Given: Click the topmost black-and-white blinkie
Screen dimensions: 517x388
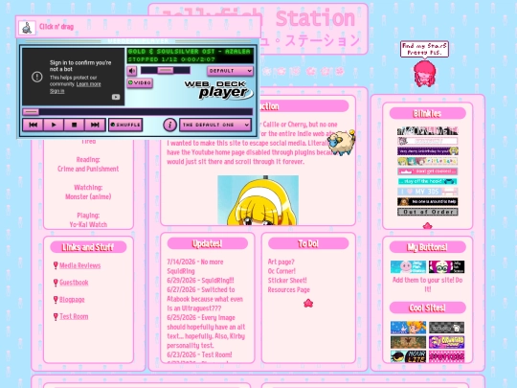Looking at the screenshot, I should 428,131.
